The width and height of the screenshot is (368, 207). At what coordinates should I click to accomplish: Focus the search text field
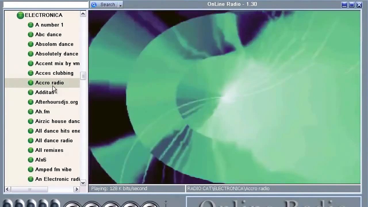pos(45,5)
